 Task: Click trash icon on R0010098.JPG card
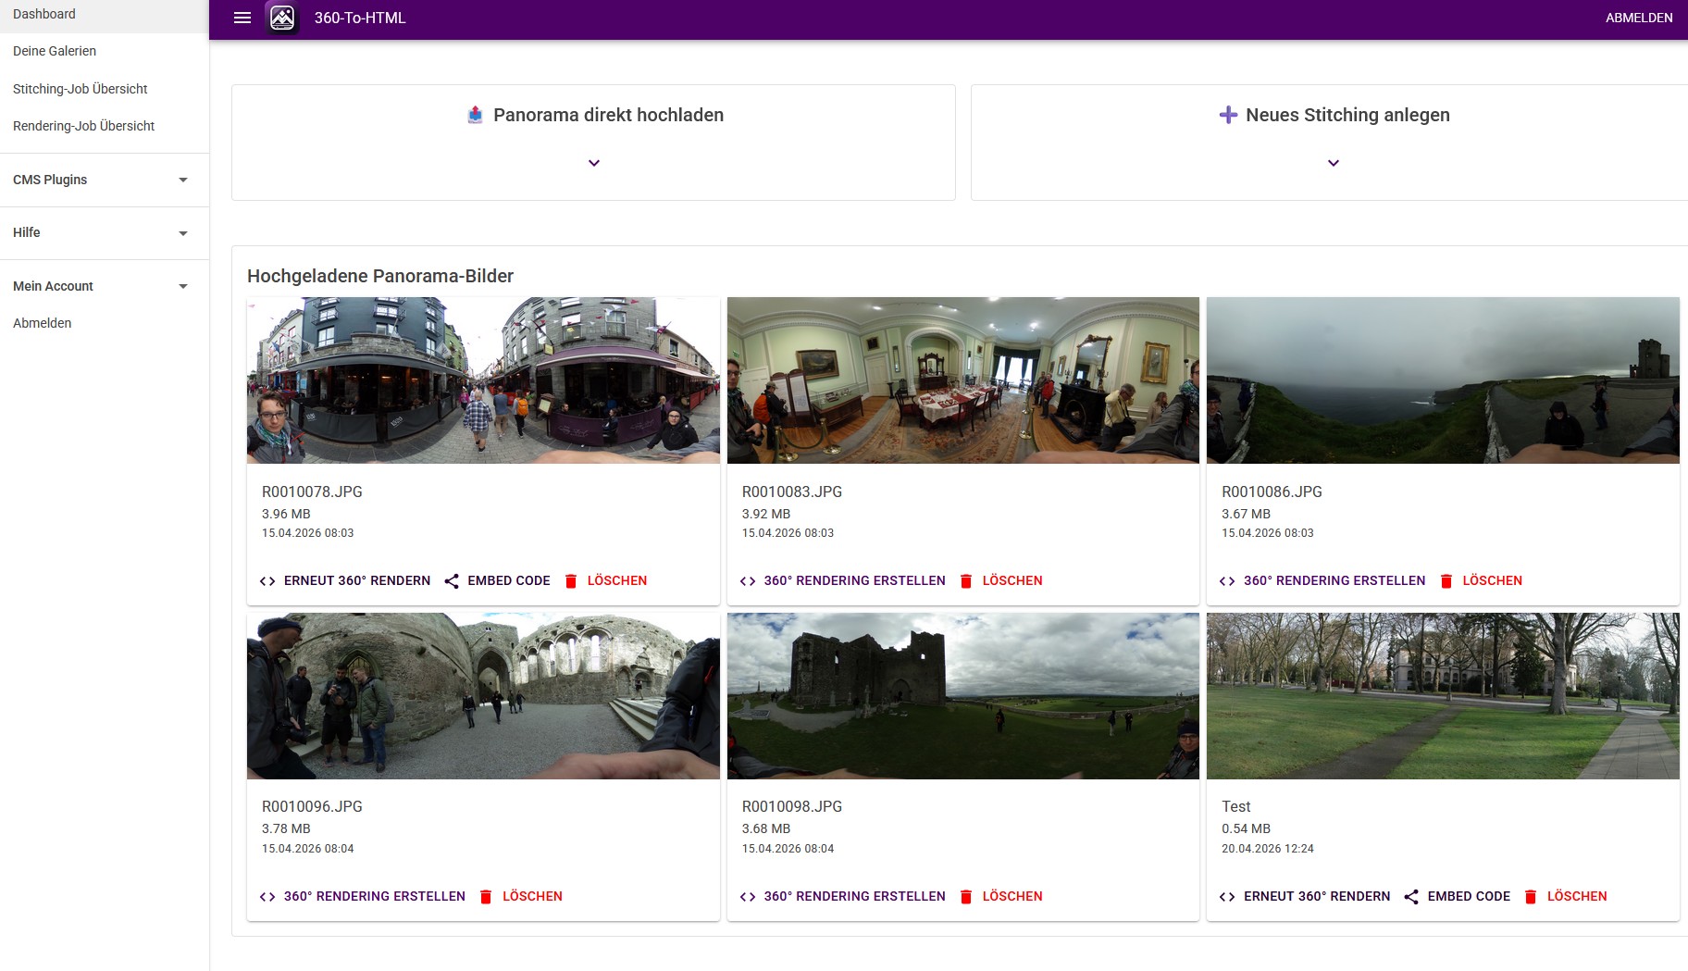point(966,897)
